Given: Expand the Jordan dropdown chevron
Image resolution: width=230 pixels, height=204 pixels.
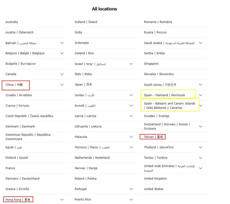Looking at the screenshot, I should click(131, 95).
